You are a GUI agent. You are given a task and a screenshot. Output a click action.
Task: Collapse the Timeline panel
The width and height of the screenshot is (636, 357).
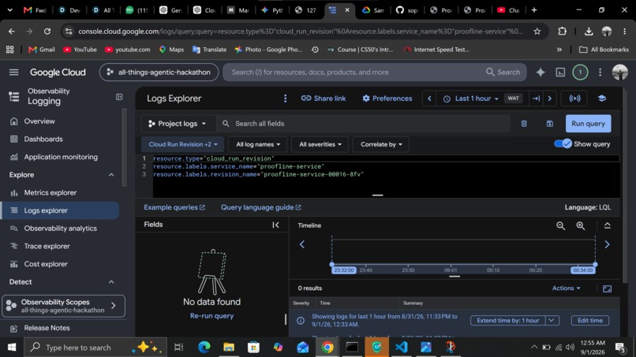[608, 225]
